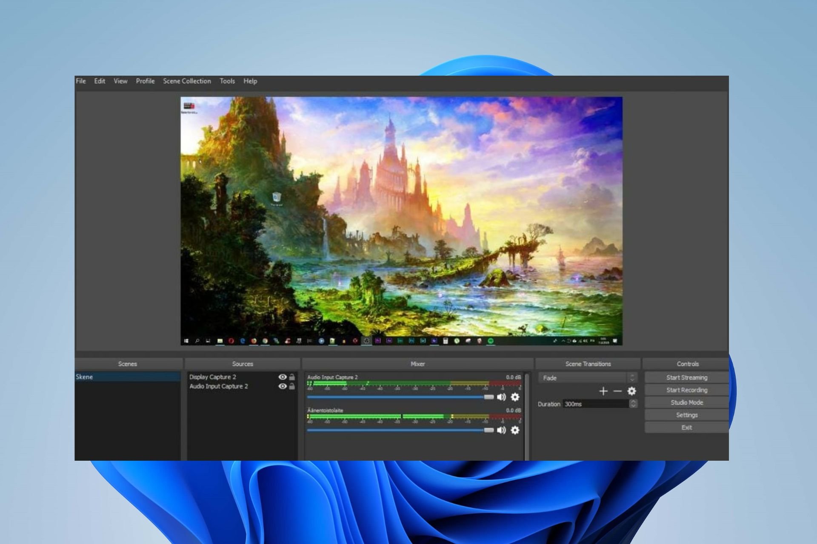Click Start Streaming

687,377
